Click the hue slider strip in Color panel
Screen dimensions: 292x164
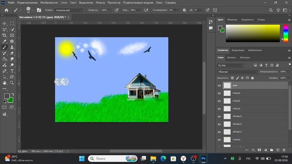(x=286, y=33)
